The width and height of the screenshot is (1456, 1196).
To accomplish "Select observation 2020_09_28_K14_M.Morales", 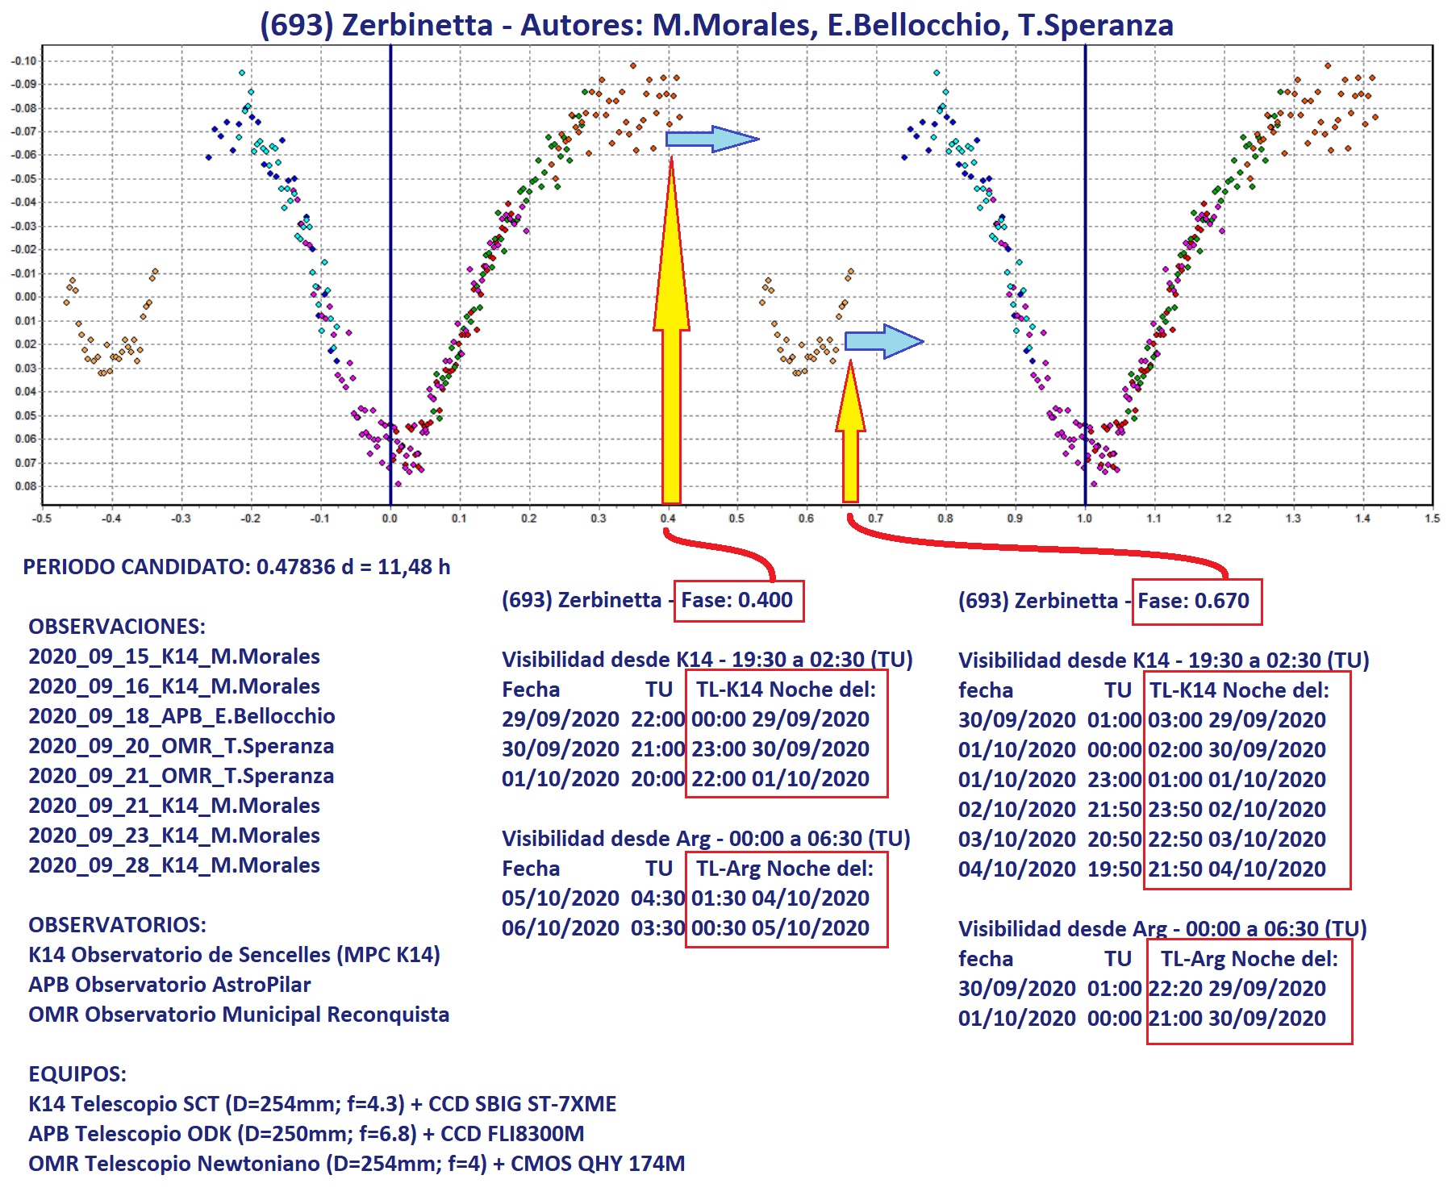I will click(x=174, y=865).
